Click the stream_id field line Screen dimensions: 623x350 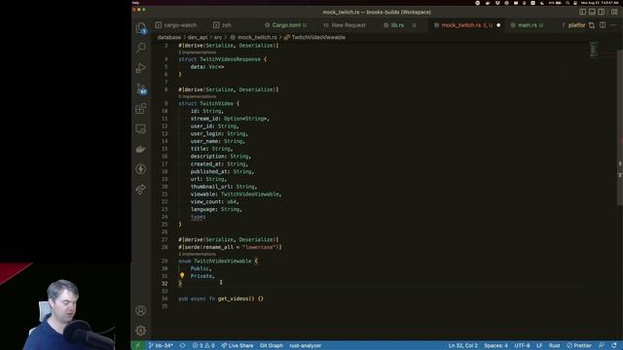pos(230,119)
